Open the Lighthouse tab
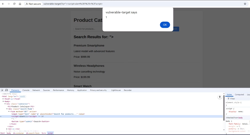250x135 pixels. point(116,90)
